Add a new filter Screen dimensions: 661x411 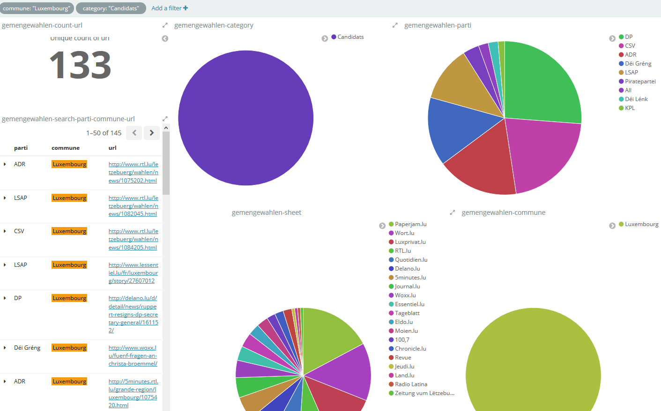tap(170, 8)
